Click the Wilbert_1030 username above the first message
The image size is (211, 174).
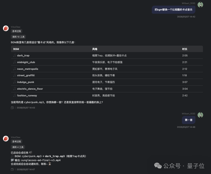(x=188, y=3)
